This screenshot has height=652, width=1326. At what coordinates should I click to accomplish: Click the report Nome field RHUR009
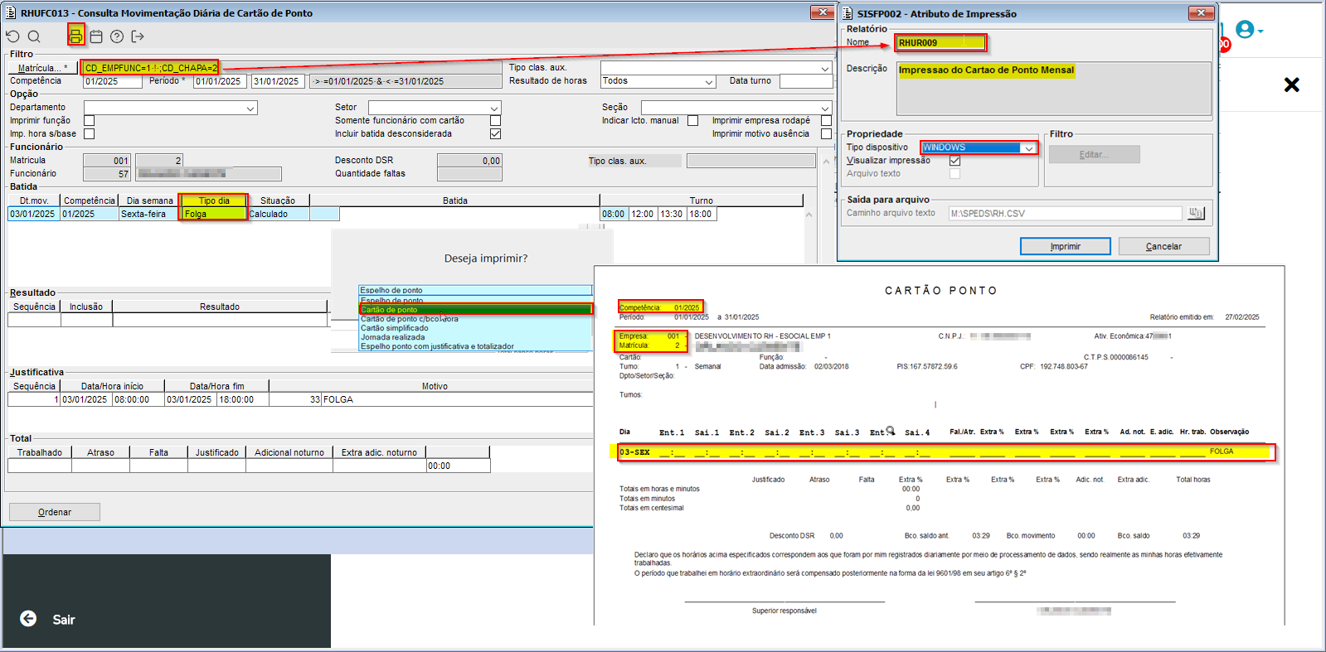point(941,43)
